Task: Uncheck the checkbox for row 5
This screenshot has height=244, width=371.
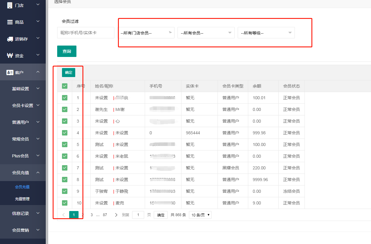Action: 65,144
